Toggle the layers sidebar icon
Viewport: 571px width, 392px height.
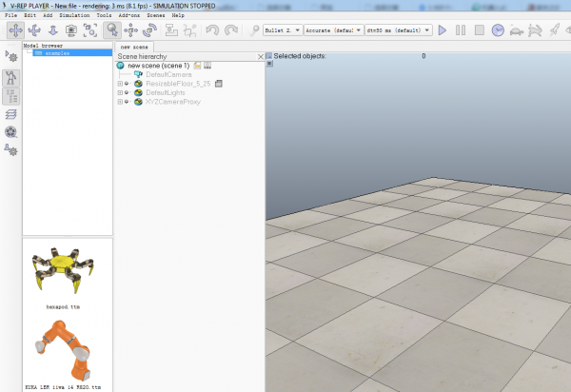12,115
